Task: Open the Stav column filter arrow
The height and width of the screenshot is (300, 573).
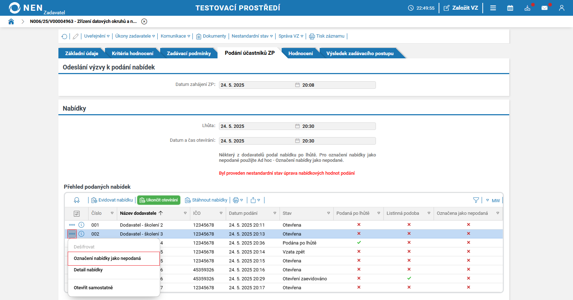Action: 329,213
